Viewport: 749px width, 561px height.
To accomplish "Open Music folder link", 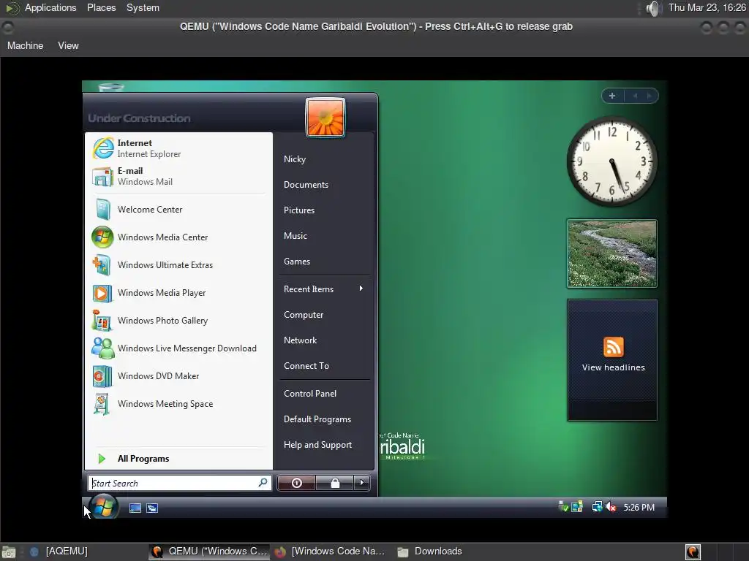I will (296, 236).
